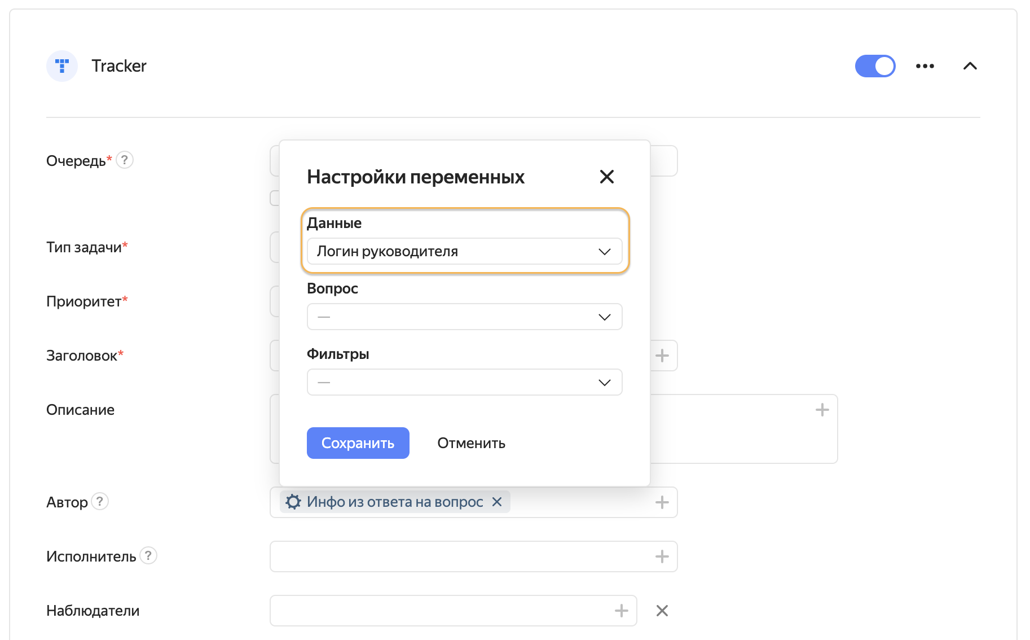1030x640 pixels.
Task: Click the plus icon next to Исполнитель field
Action: 661,556
